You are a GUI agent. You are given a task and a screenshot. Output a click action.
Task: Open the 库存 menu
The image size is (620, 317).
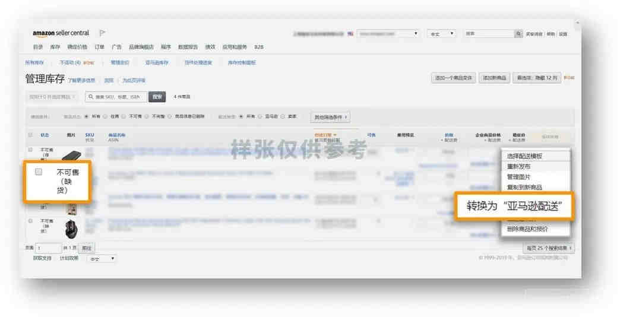coord(55,47)
